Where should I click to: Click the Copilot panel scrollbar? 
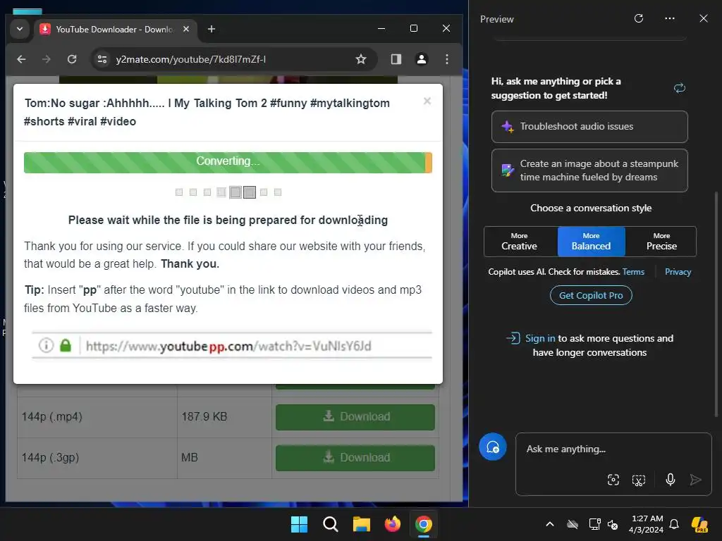716,304
